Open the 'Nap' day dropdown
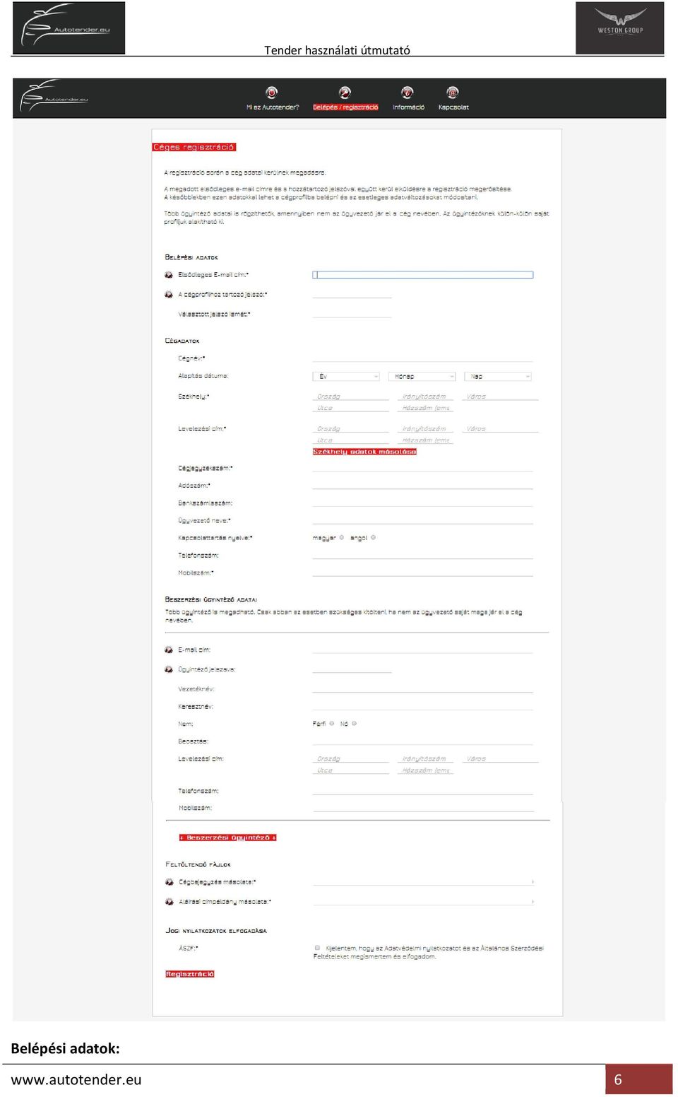Screen dimensions: 678x1097 coord(498,377)
